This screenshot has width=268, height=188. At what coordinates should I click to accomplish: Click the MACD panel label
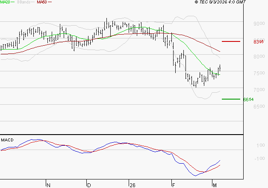(x=7, y=140)
